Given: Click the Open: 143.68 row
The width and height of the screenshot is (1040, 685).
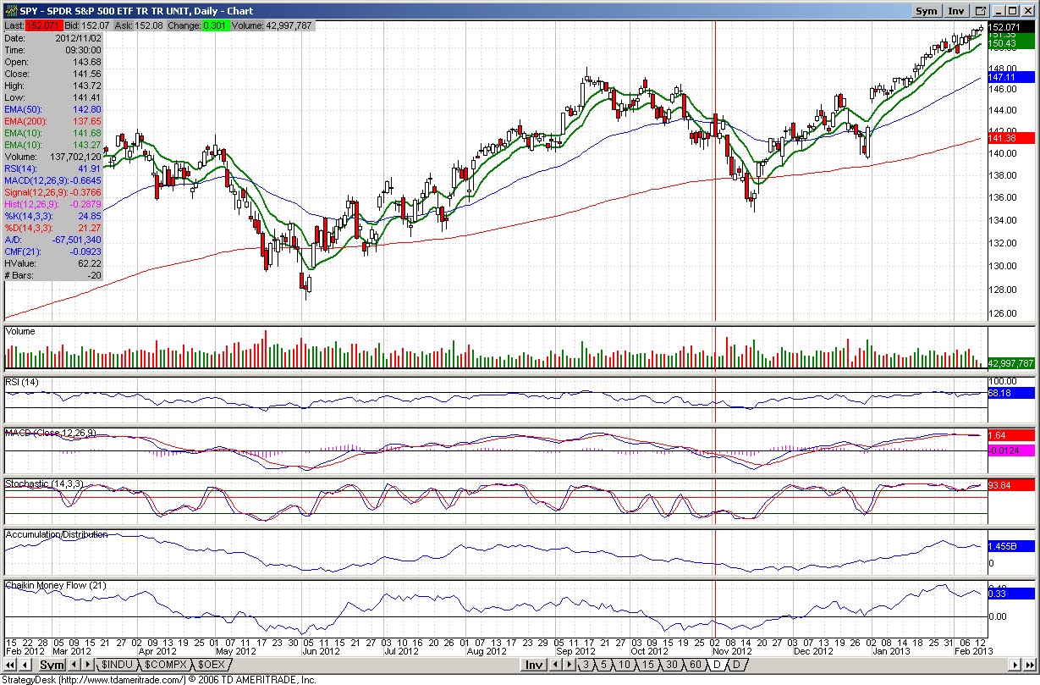Looking at the screenshot, I should point(53,62).
